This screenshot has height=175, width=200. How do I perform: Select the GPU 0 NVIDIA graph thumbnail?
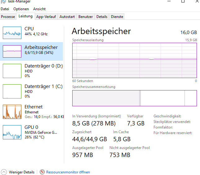click(x=12, y=132)
